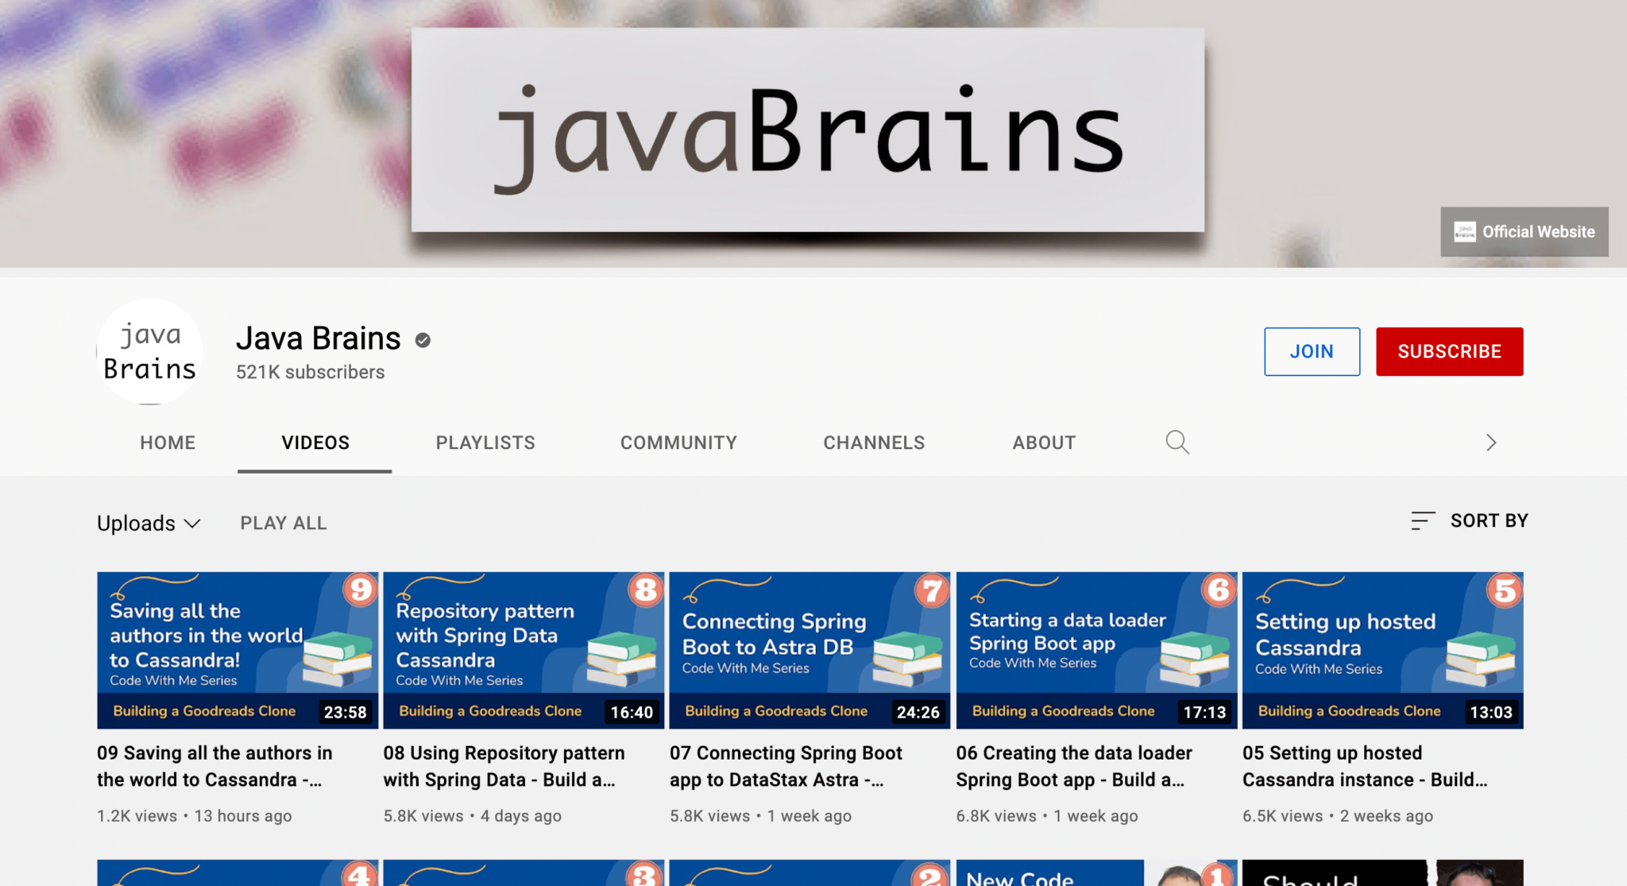The image size is (1627, 886).
Task: Click the Java Brains channel name
Action: point(318,339)
